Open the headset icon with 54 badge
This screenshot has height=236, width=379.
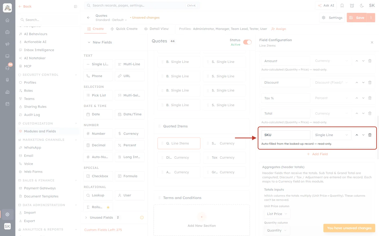pyautogui.click(x=7, y=68)
